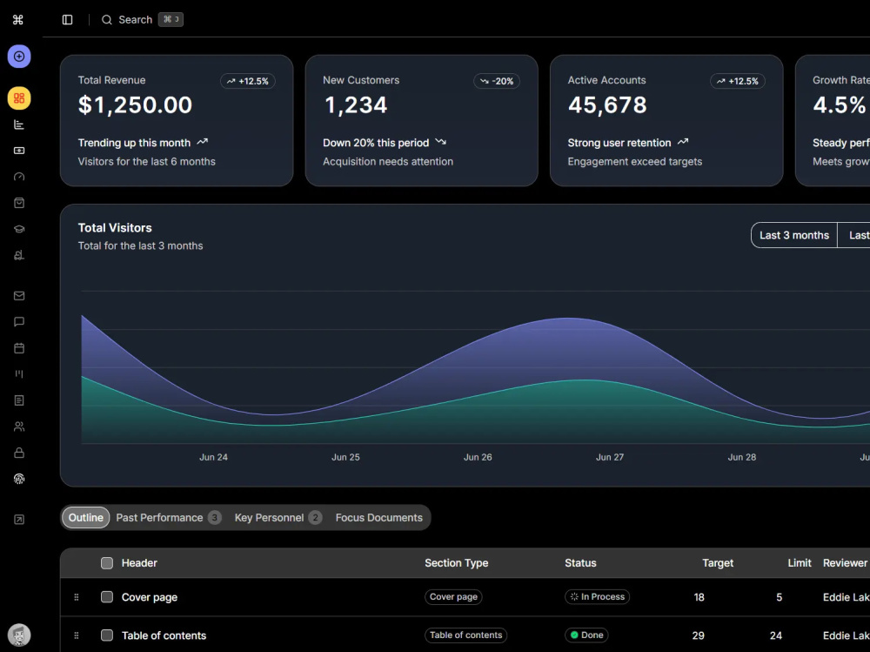870x652 pixels.
Task: Open the shopping bag e-commerce icon
Action: click(19, 203)
